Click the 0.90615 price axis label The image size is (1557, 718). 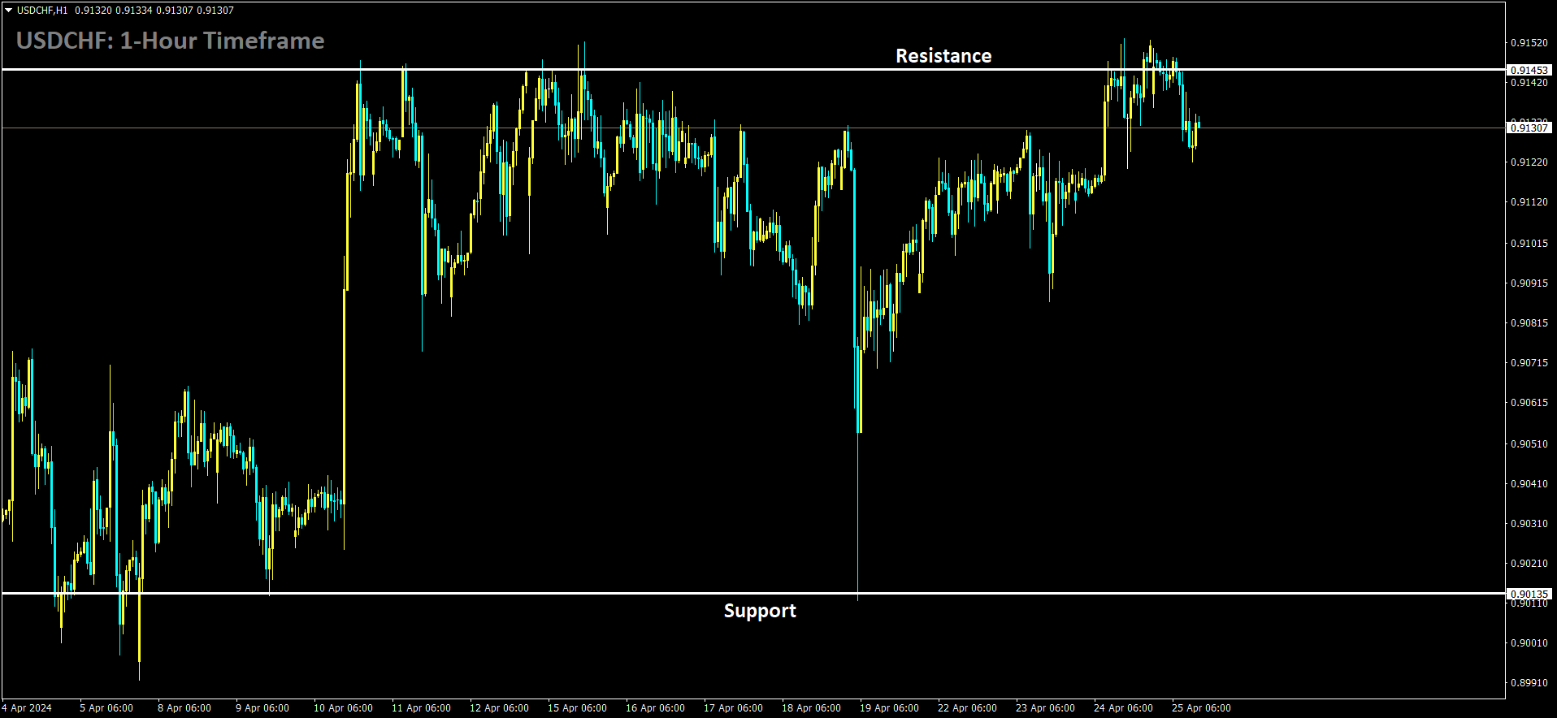(x=1529, y=403)
